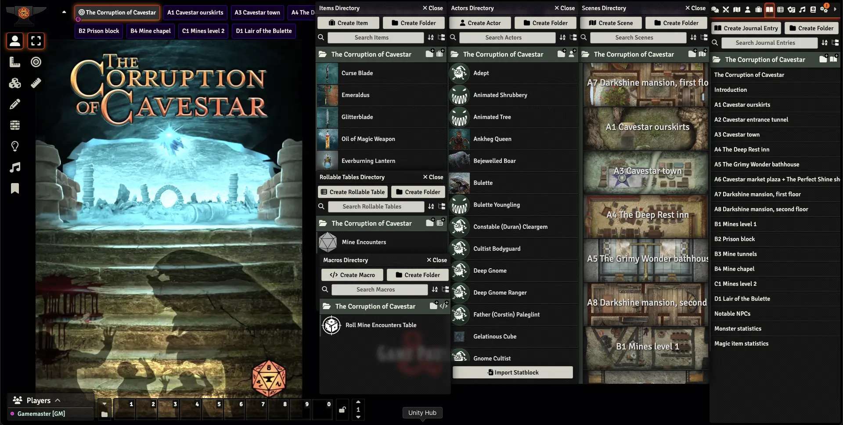Collapse the Players list
843x425 pixels.
click(x=58, y=400)
